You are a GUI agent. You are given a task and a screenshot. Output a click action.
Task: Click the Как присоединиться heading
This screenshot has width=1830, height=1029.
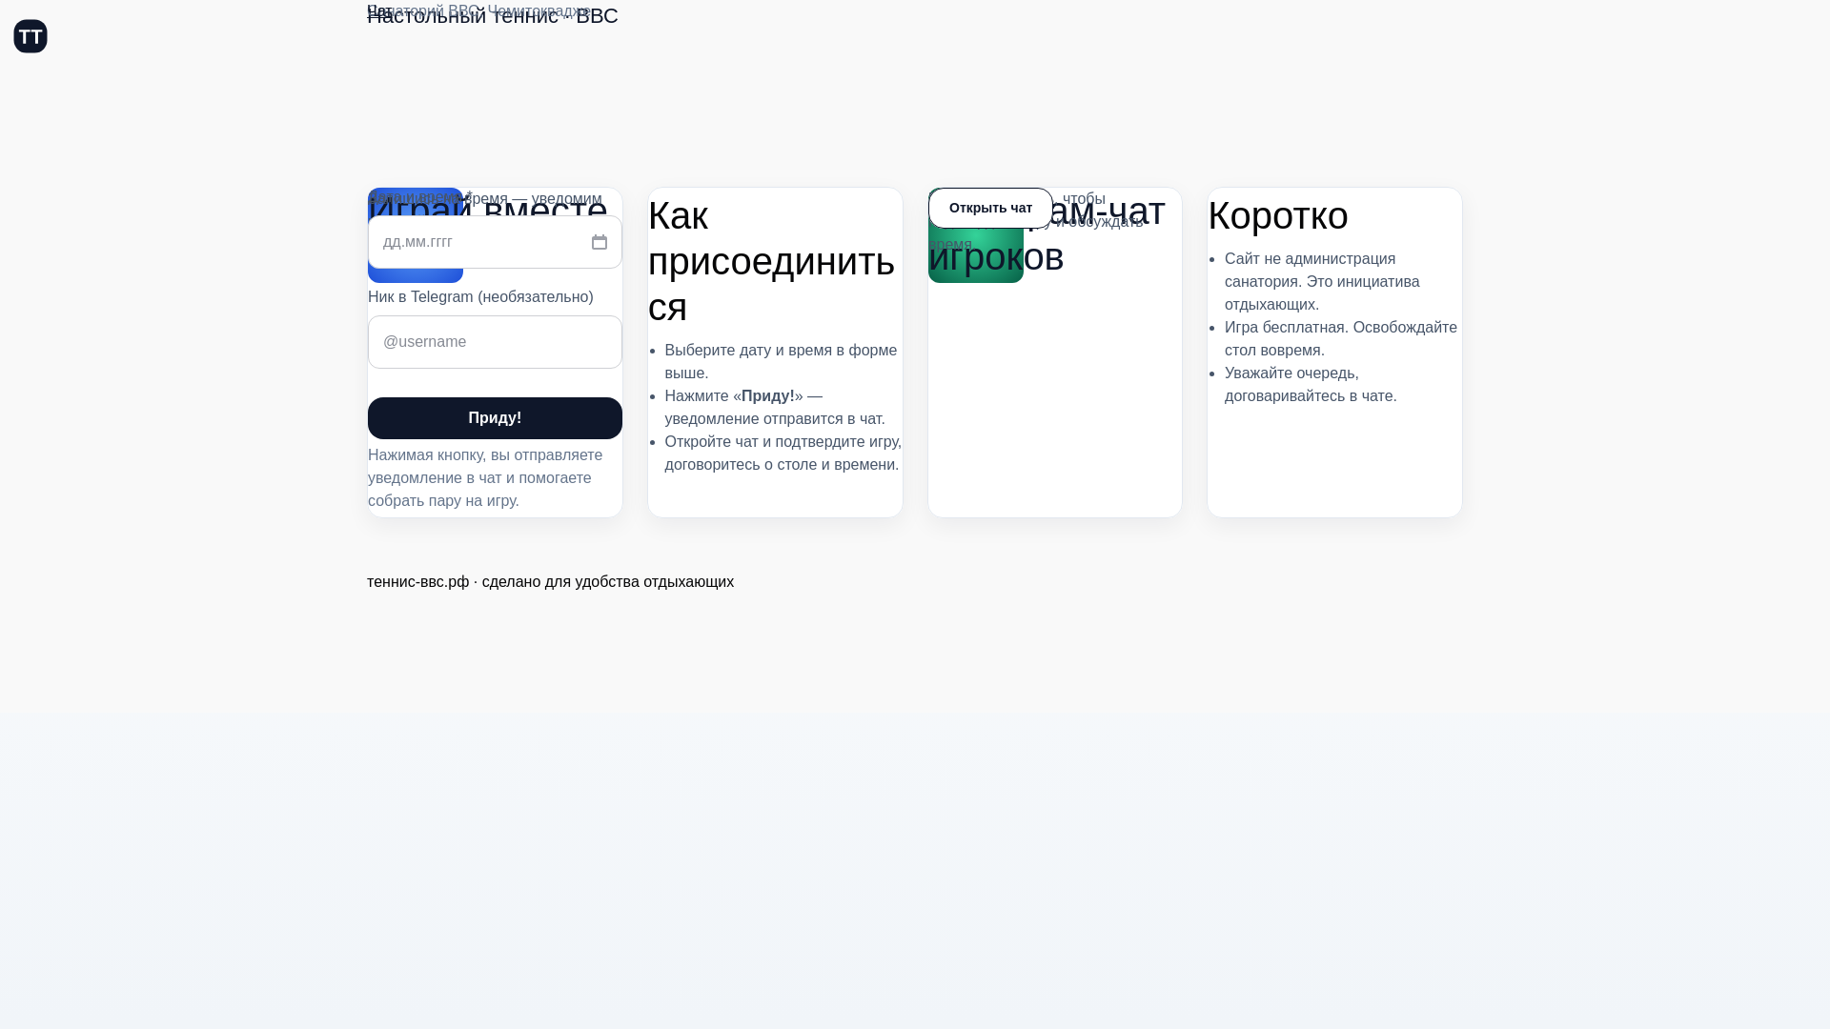(772, 261)
